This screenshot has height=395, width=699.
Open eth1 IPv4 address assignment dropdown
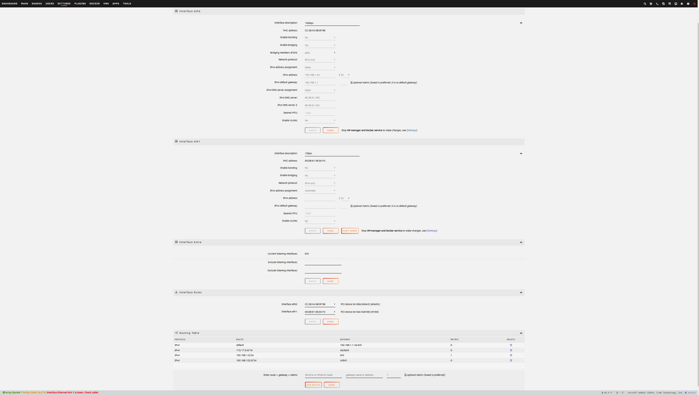tap(319, 191)
